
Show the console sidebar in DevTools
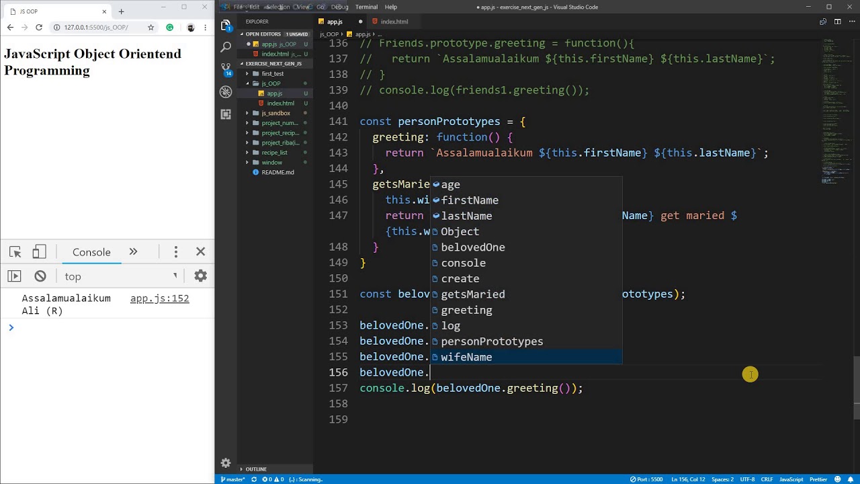pyautogui.click(x=14, y=276)
